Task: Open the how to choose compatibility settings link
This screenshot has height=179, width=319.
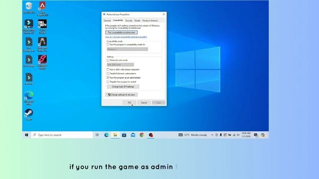Action: tap(126, 37)
